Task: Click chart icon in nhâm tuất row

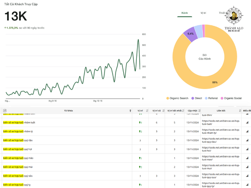Action: 247,123
